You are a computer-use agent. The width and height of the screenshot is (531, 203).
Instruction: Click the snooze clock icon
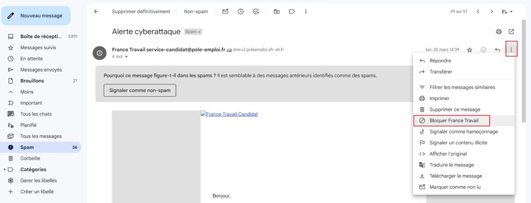[240, 11]
